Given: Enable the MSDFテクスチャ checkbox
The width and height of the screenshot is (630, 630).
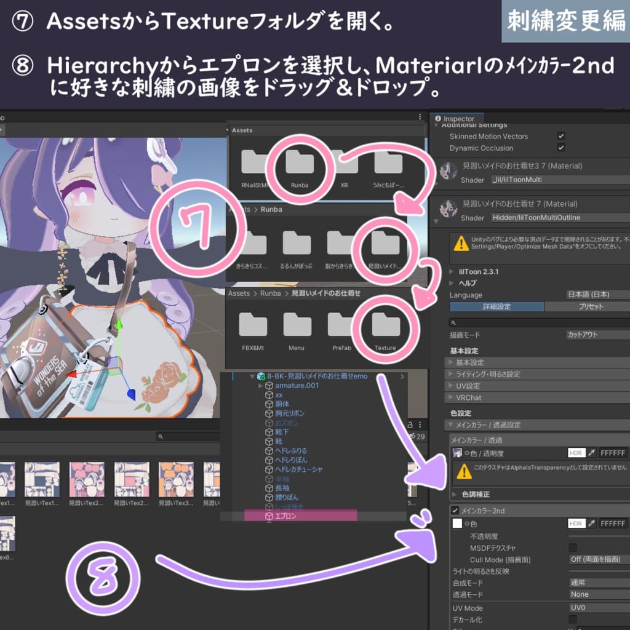Looking at the screenshot, I should pos(572,547).
